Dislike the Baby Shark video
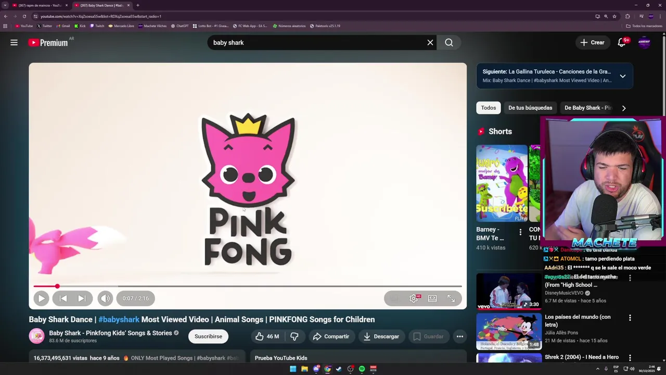Screen dimensions: 666x375 pyautogui.click(x=294, y=336)
